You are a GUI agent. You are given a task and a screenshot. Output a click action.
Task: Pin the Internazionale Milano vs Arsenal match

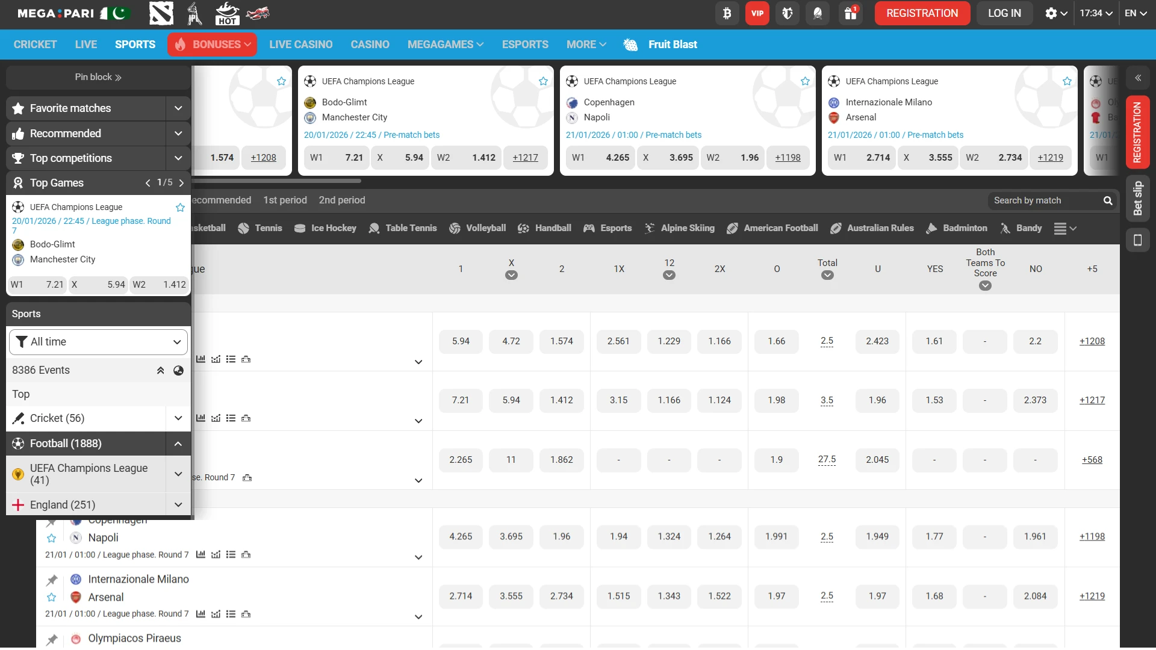pyautogui.click(x=52, y=580)
